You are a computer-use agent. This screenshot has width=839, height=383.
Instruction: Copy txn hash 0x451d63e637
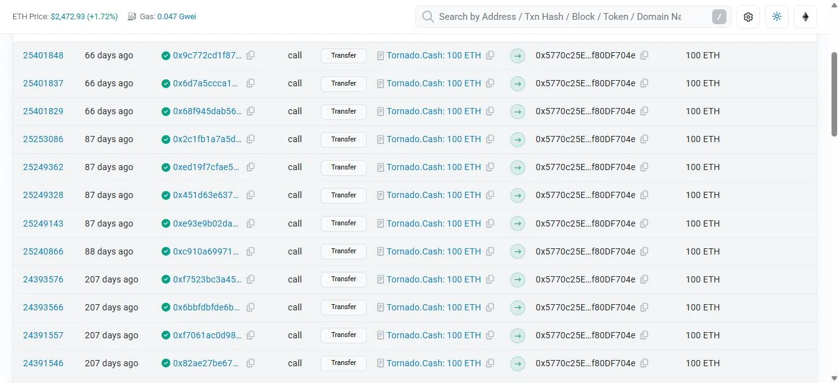(x=250, y=195)
